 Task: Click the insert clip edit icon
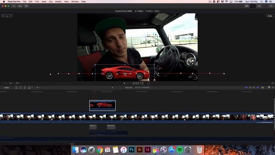[21, 87]
